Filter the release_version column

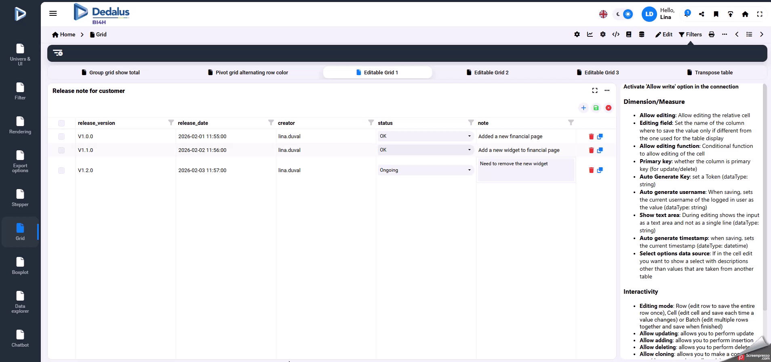tap(171, 122)
